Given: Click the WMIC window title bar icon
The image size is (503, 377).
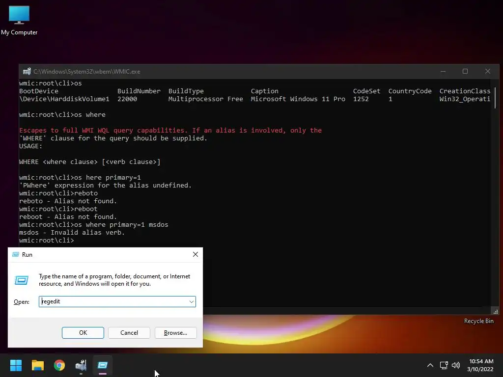Looking at the screenshot, I should [x=27, y=71].
